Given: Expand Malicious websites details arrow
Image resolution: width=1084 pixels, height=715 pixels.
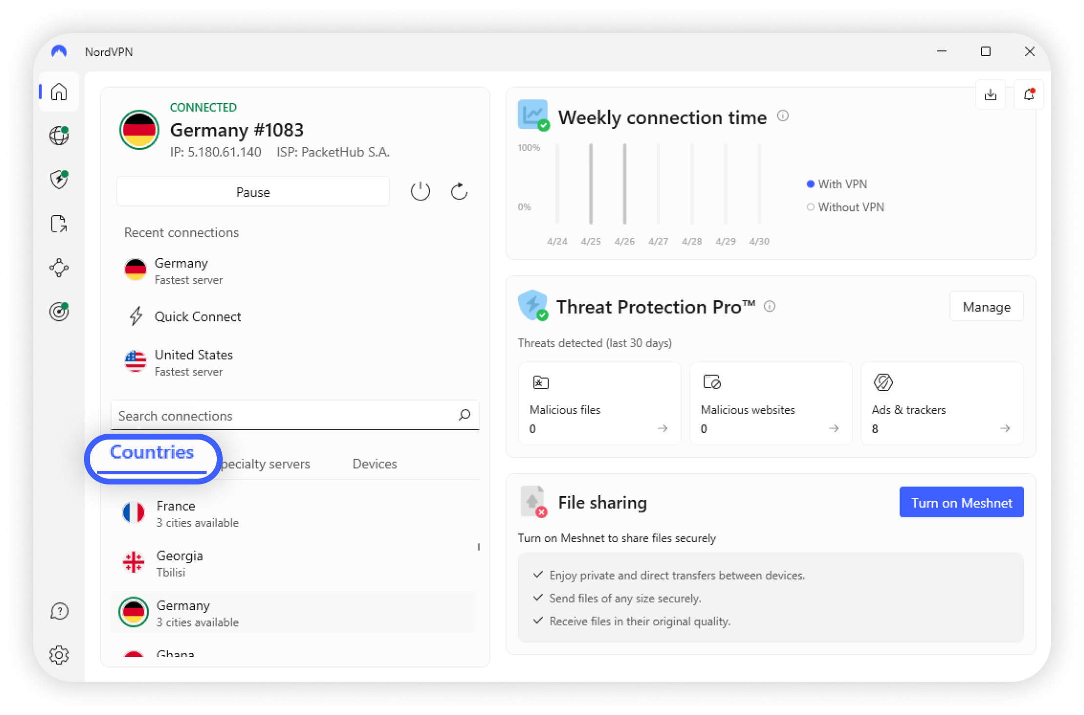Looking at the screenshot, I should [834, 428].
